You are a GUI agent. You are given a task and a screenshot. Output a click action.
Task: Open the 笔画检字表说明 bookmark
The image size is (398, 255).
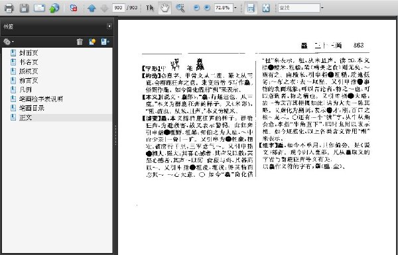click(41, 99)
